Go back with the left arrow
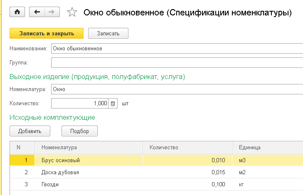 (x=37, y=12)
